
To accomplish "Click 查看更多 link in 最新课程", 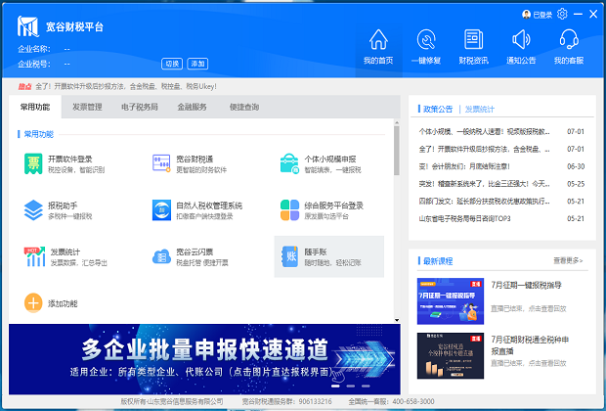I will coord(567,261).
